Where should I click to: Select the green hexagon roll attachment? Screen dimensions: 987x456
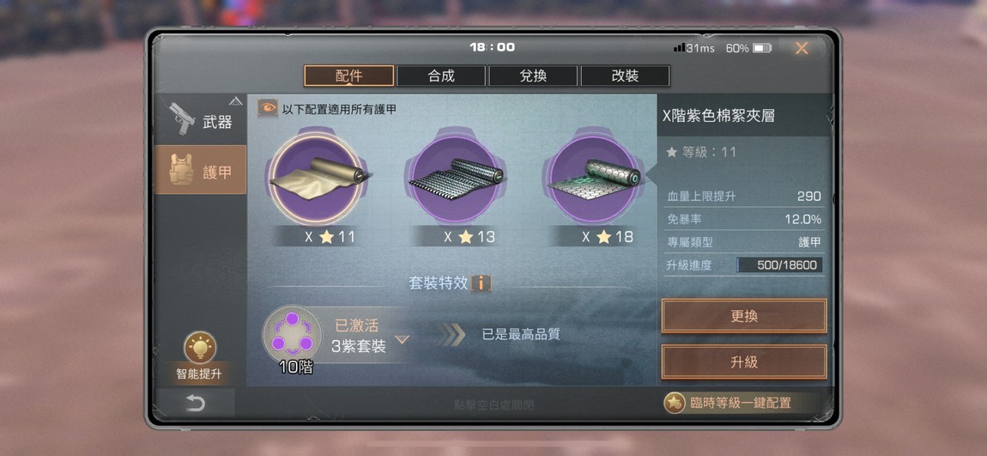pos(592,179)
